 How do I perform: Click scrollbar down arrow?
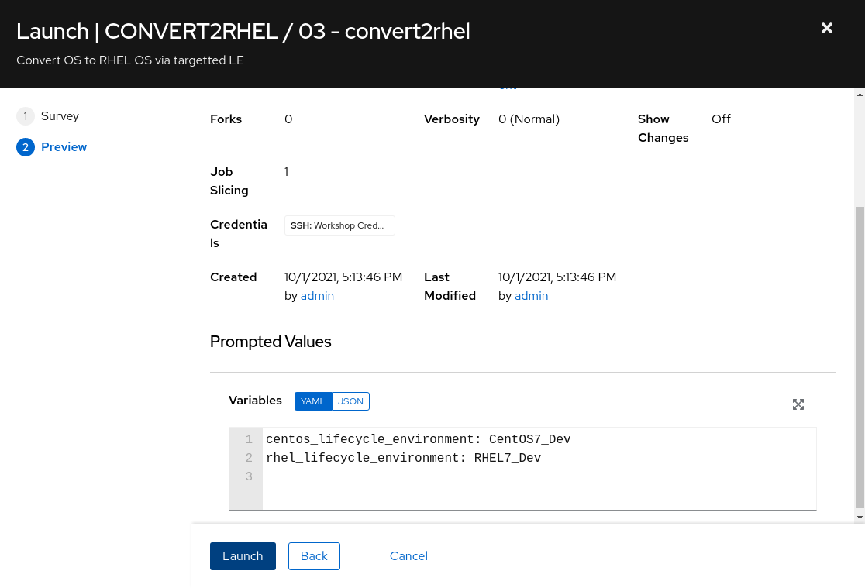[860, 518]
